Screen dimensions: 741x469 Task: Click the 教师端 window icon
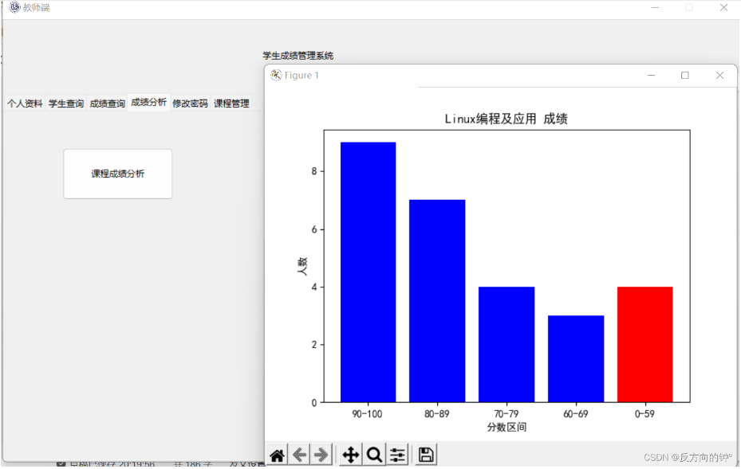click(x=14, y=7)
